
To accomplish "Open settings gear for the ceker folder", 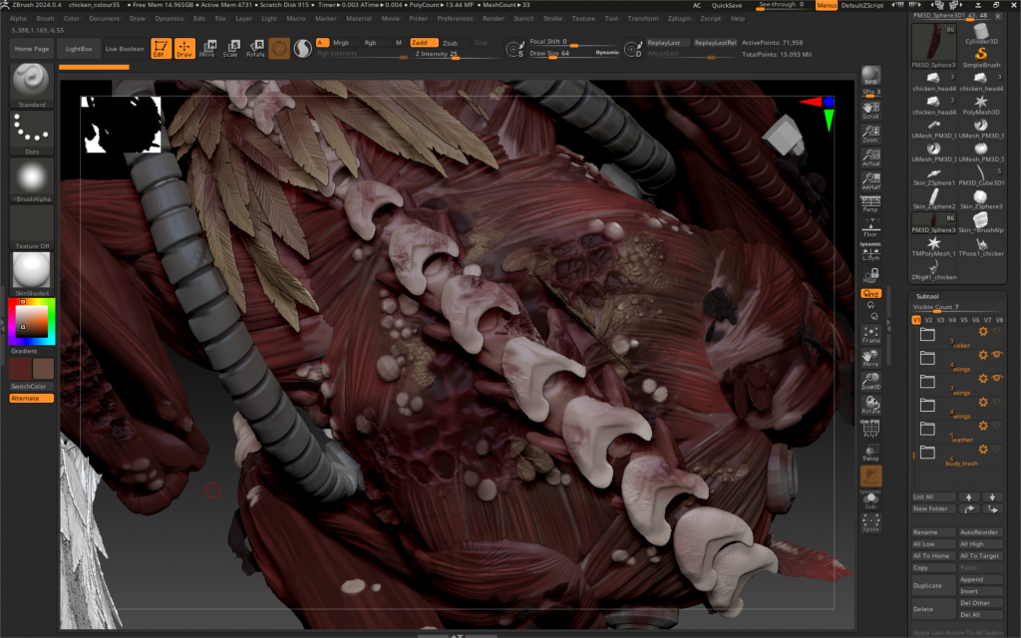I will coord(983,331).
